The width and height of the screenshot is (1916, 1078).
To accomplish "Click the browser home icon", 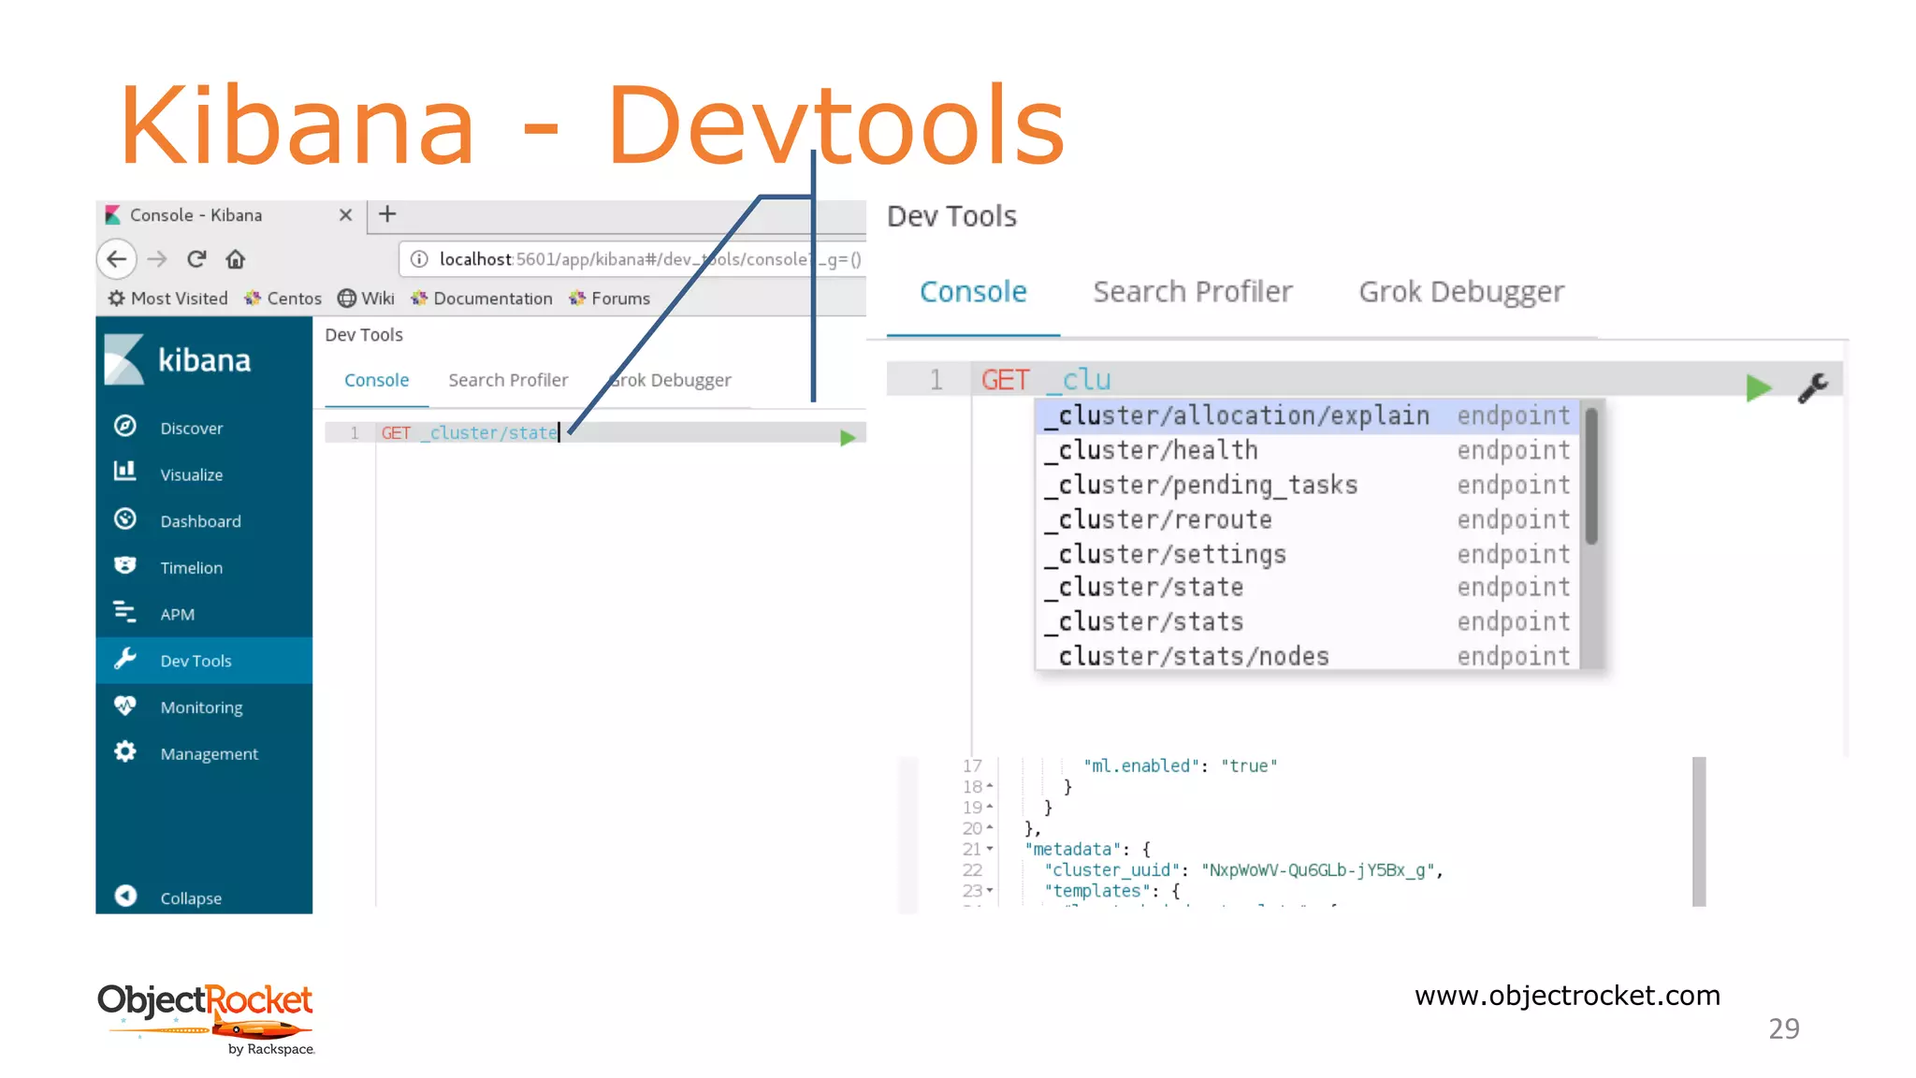I will (x=236, y=259).
